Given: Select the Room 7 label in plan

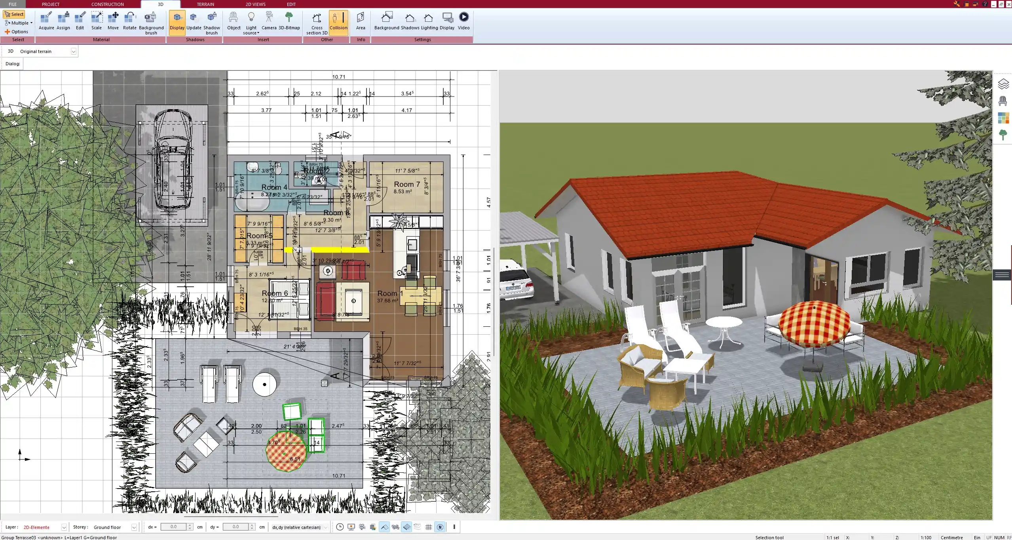Looking at the screenshot, I should (x=407, y=184).
